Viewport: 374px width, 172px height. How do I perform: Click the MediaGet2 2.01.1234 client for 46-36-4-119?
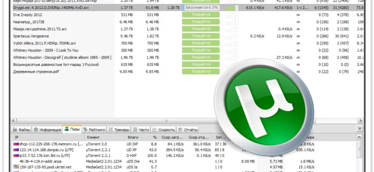[104, 161]
